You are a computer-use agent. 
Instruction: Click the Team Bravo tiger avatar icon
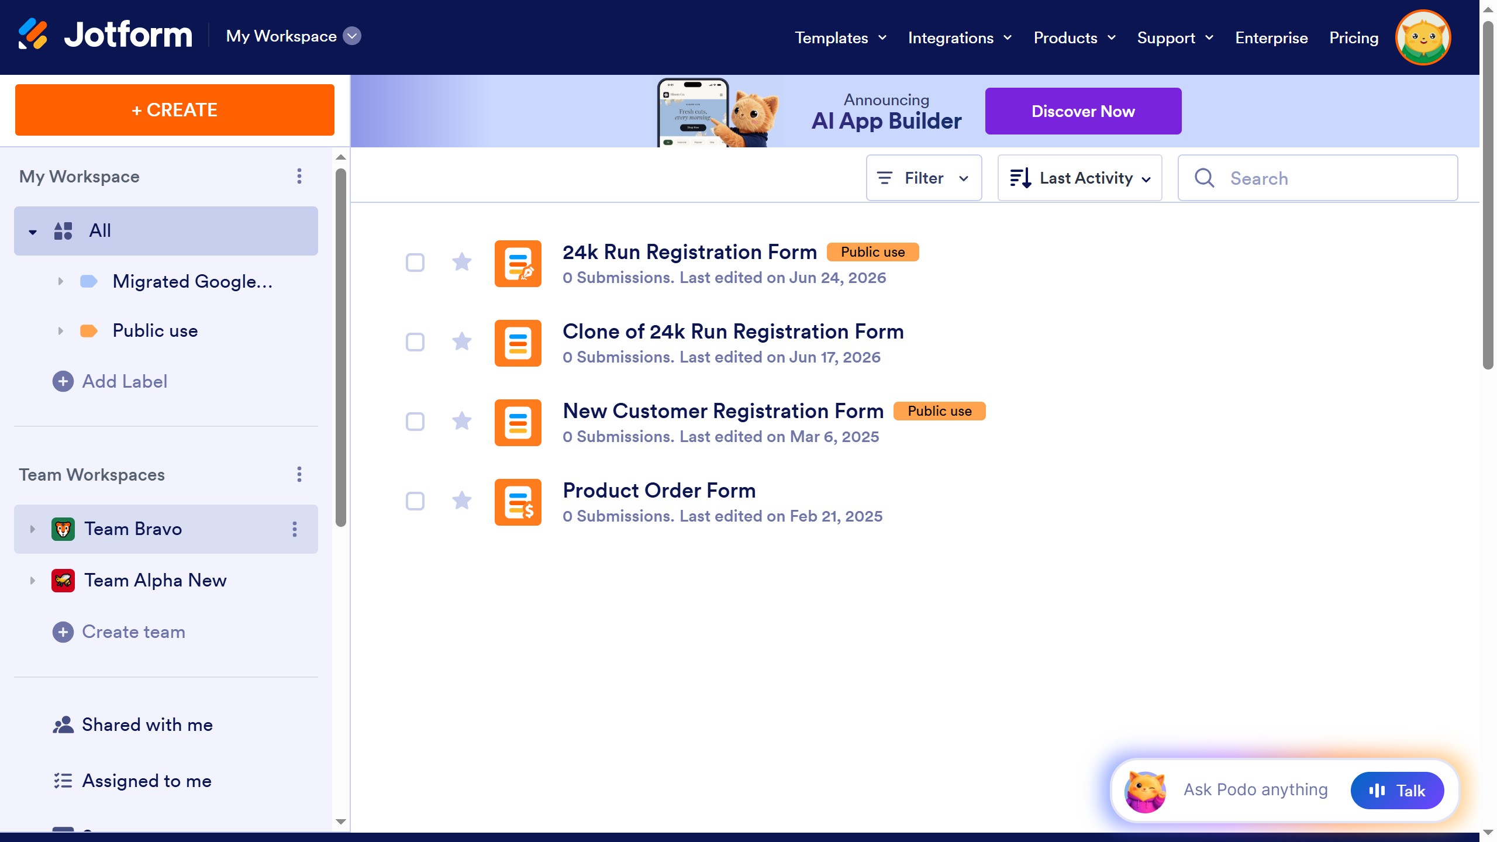pyautogui.click(x=63, y=529)
